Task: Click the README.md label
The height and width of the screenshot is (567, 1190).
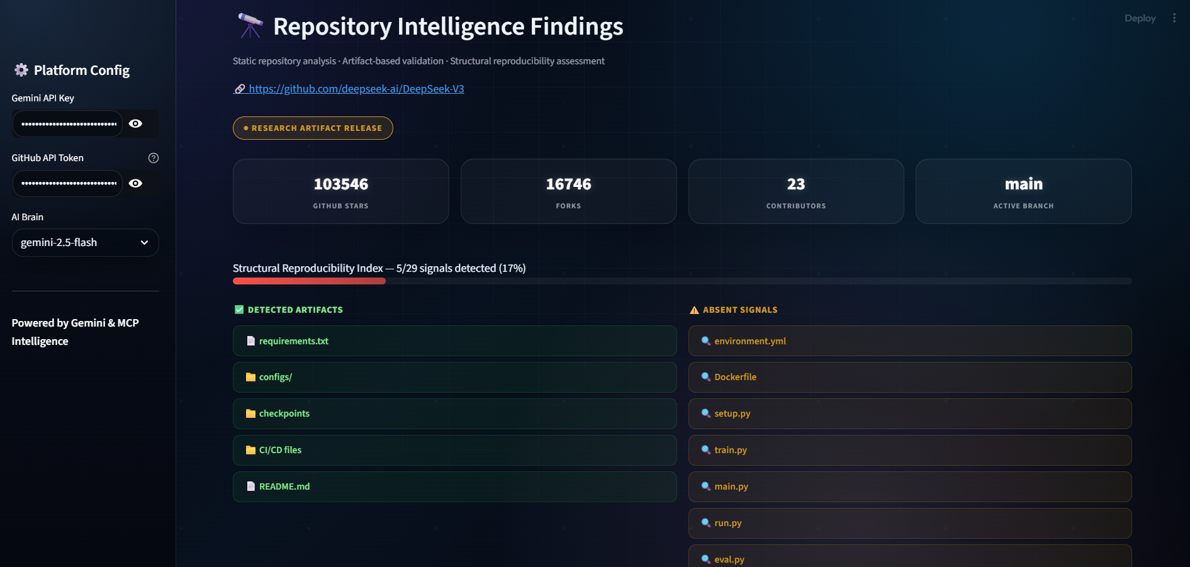Action: click(x=284, y=486)
